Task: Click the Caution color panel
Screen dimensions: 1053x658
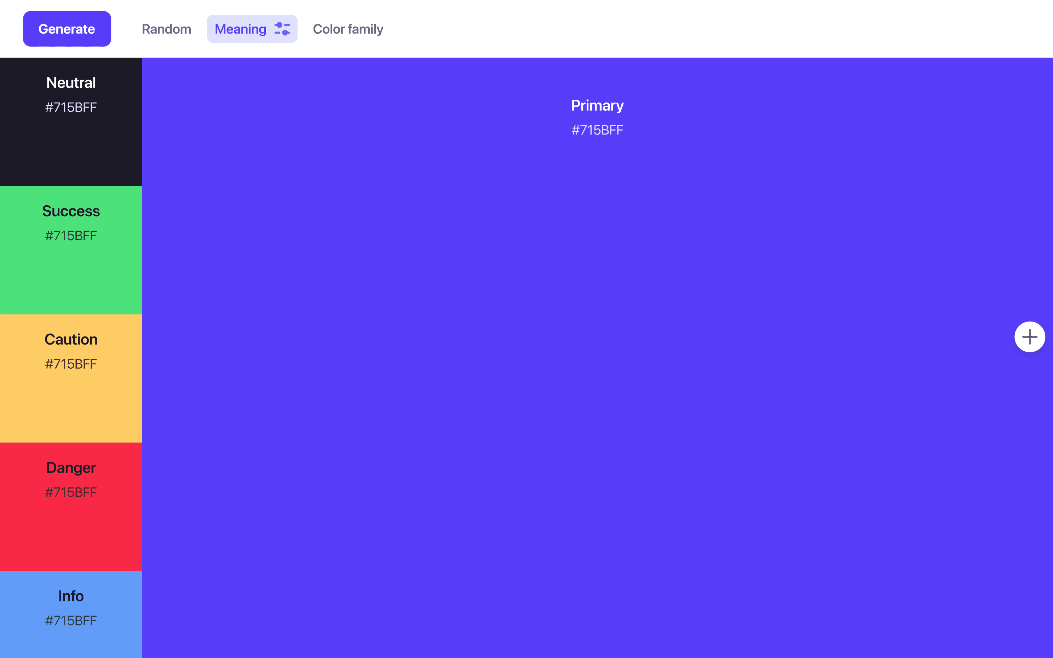Action: [71, 377]
